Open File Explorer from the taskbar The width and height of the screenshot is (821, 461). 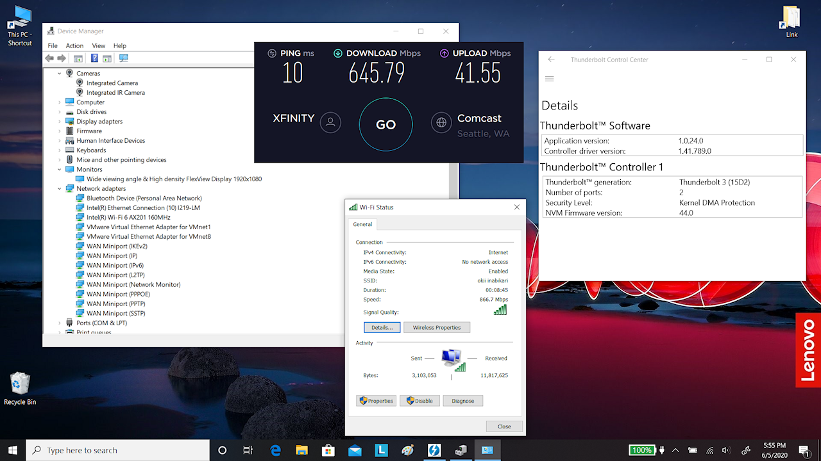click(302, 450)
